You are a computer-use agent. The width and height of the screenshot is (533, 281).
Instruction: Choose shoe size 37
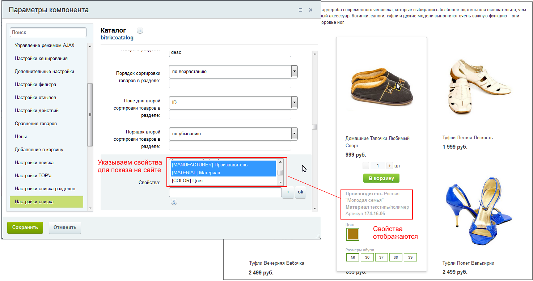point(381,257)
